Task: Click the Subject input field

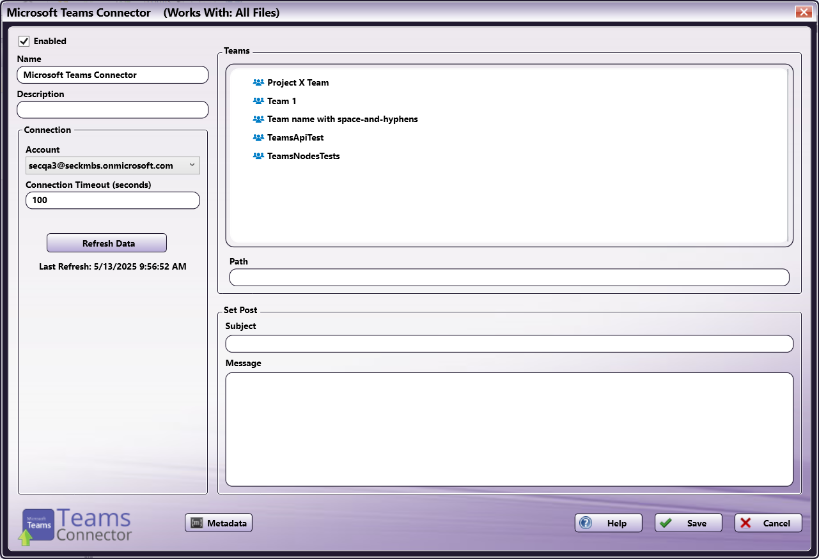Action: tap(510, 344)
